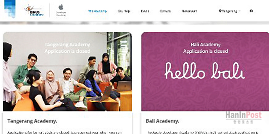Click the BINUS University logo
The image size is (269, 134).
[x=34, y=11]
